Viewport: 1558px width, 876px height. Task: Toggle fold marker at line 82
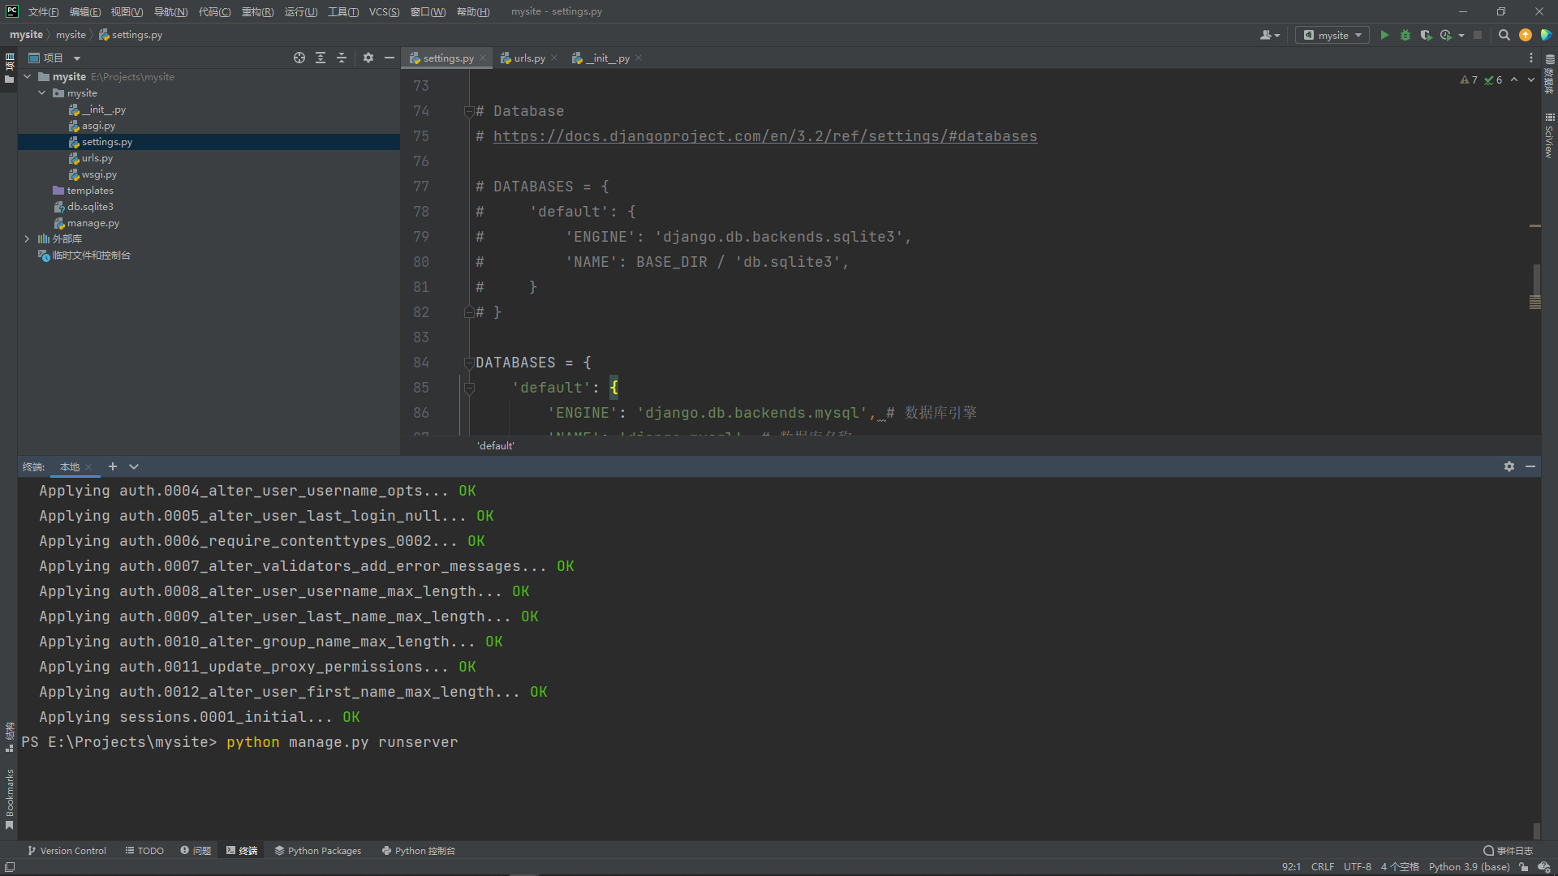point(469,312)
